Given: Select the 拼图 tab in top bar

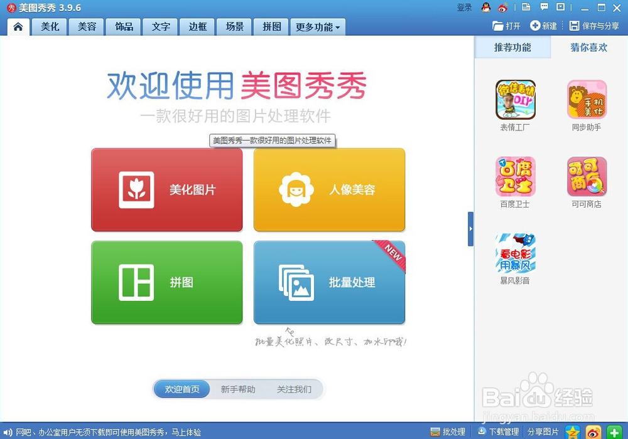Looking at the screenshot, I should (x=271, y=27).
